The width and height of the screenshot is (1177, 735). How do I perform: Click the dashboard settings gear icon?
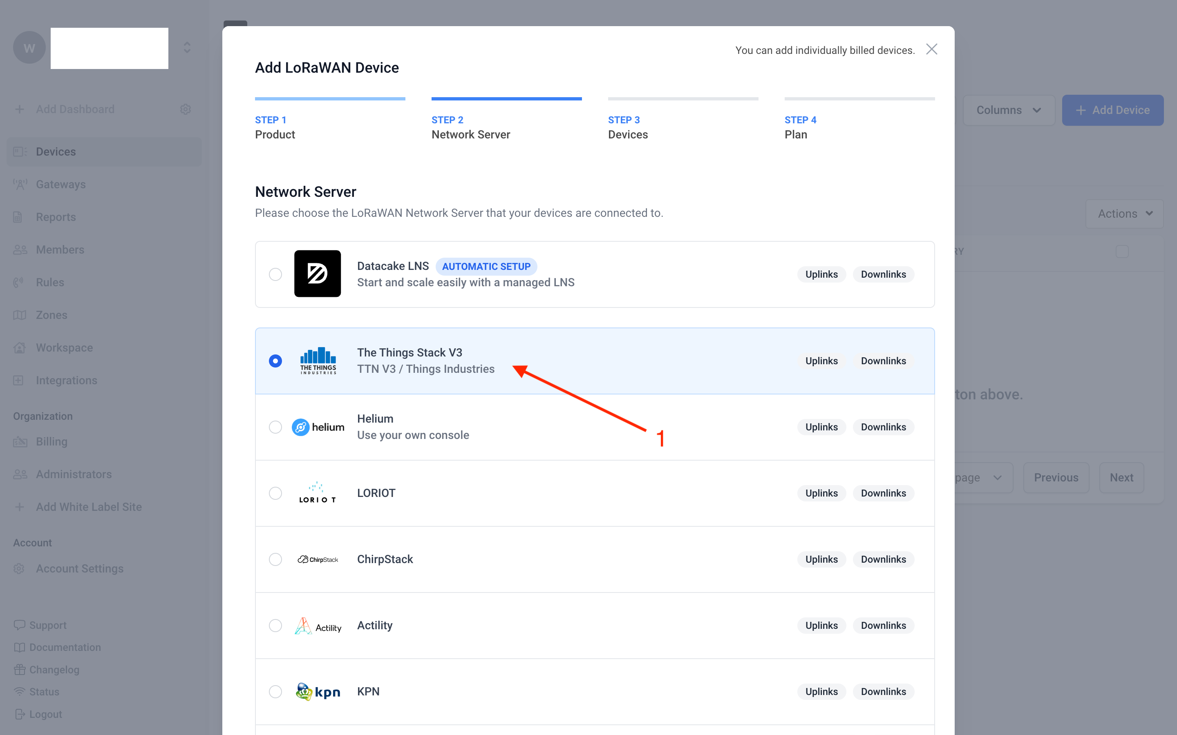click(185, 109)
